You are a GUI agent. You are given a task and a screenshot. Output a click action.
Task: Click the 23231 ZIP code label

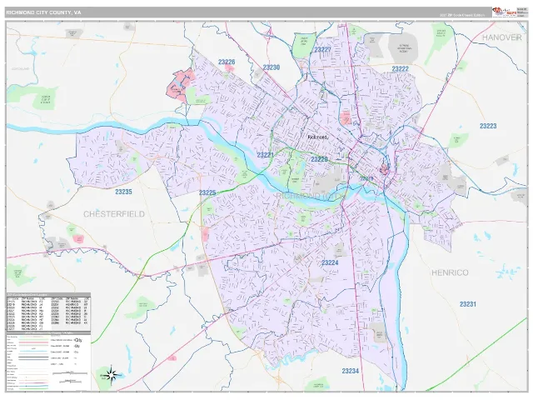pyautogui.click(x=468, y=304)
